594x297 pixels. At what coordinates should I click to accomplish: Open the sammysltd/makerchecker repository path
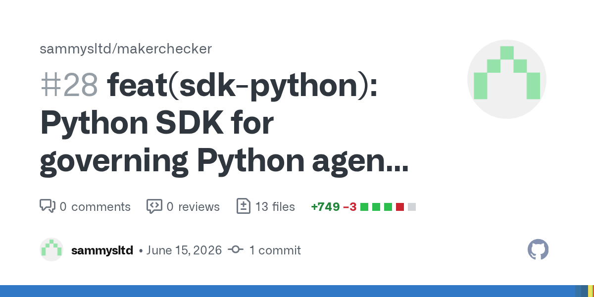click(x=126, y=49)
